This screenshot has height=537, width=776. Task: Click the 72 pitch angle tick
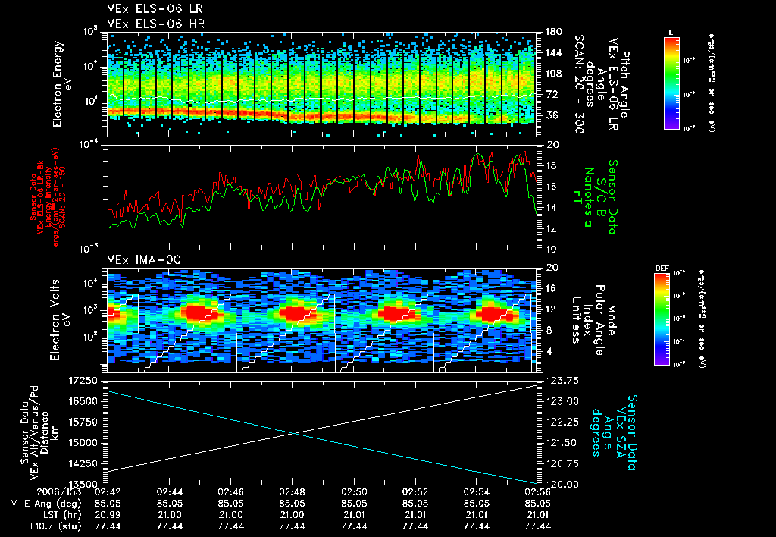552,94
